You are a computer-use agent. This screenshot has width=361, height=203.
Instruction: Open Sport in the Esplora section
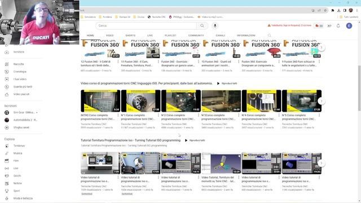point(16,191)
